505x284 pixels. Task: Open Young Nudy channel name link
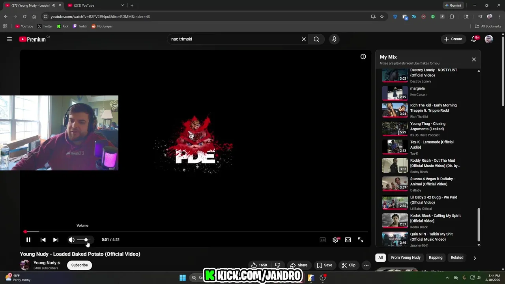pyautogui.click(x=45, y=263)
